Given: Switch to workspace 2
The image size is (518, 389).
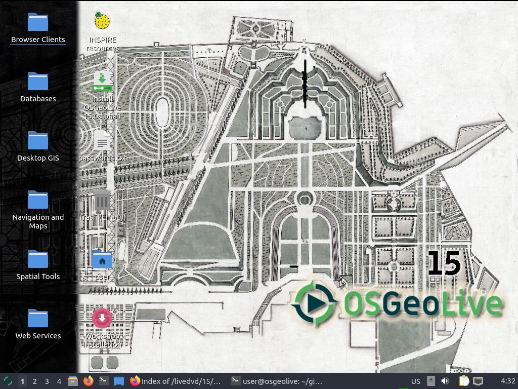Looking at the screenshot, I should click(35, 381).
